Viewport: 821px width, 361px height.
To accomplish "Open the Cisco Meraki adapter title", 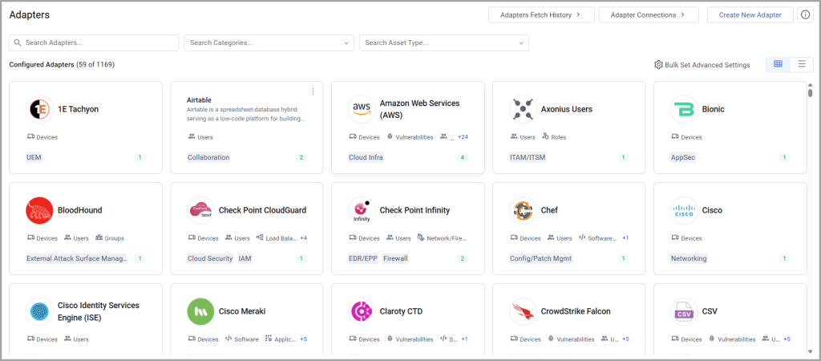I will pos(242,311).
